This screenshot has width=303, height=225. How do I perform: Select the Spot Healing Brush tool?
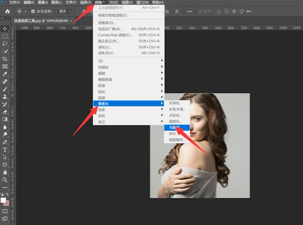[x=5, y=82]
